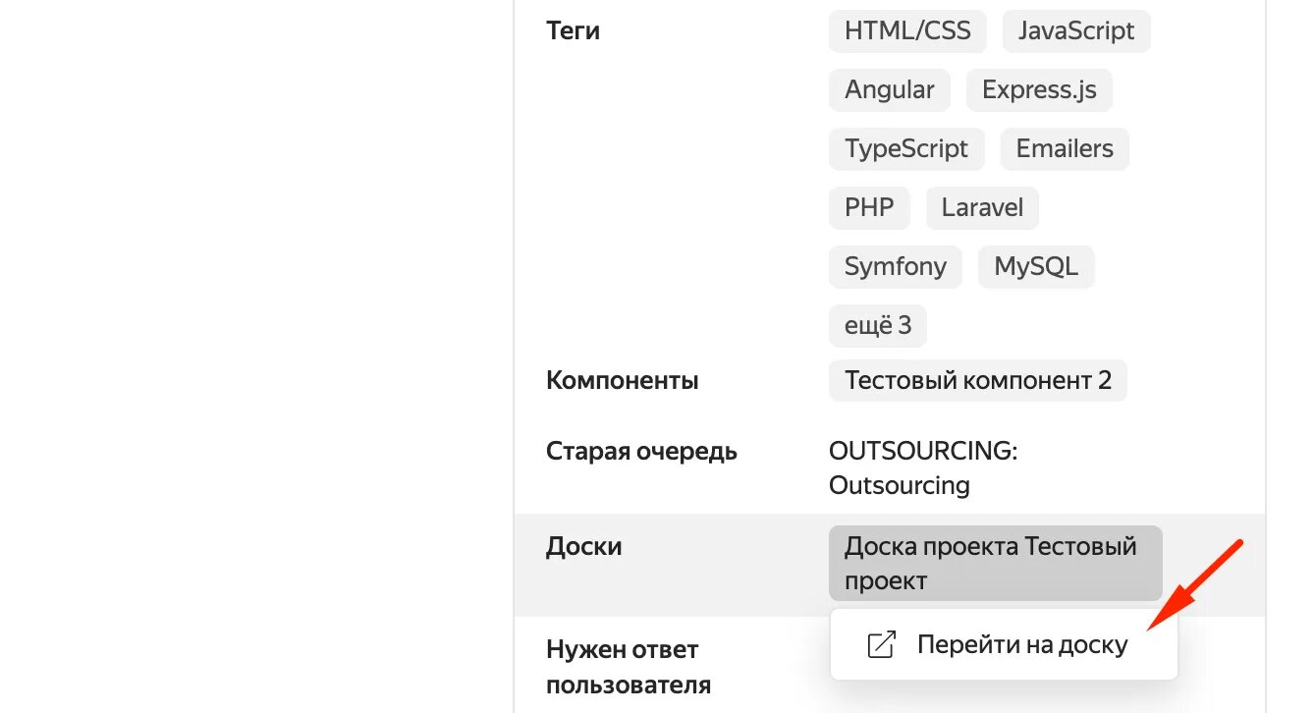Screen dimensions: 1314x713
Task: Click the 'Доски' field label
Action: point(583,547)
